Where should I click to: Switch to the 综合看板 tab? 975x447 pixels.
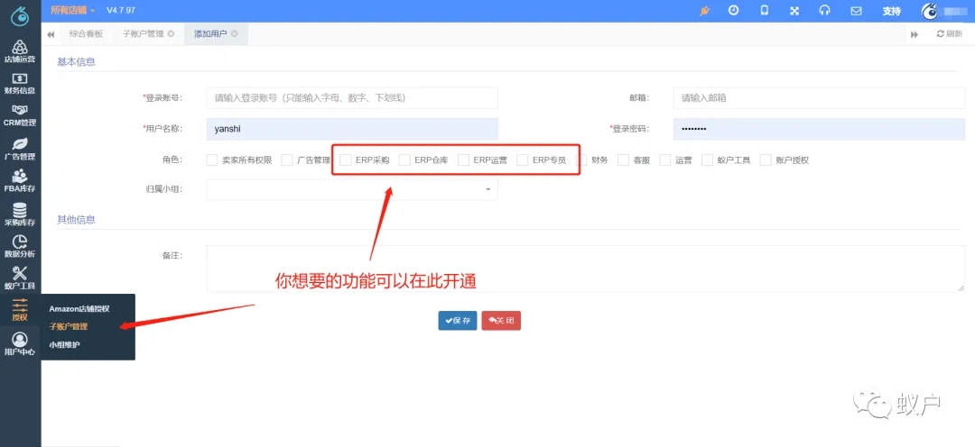coord(87,34)
